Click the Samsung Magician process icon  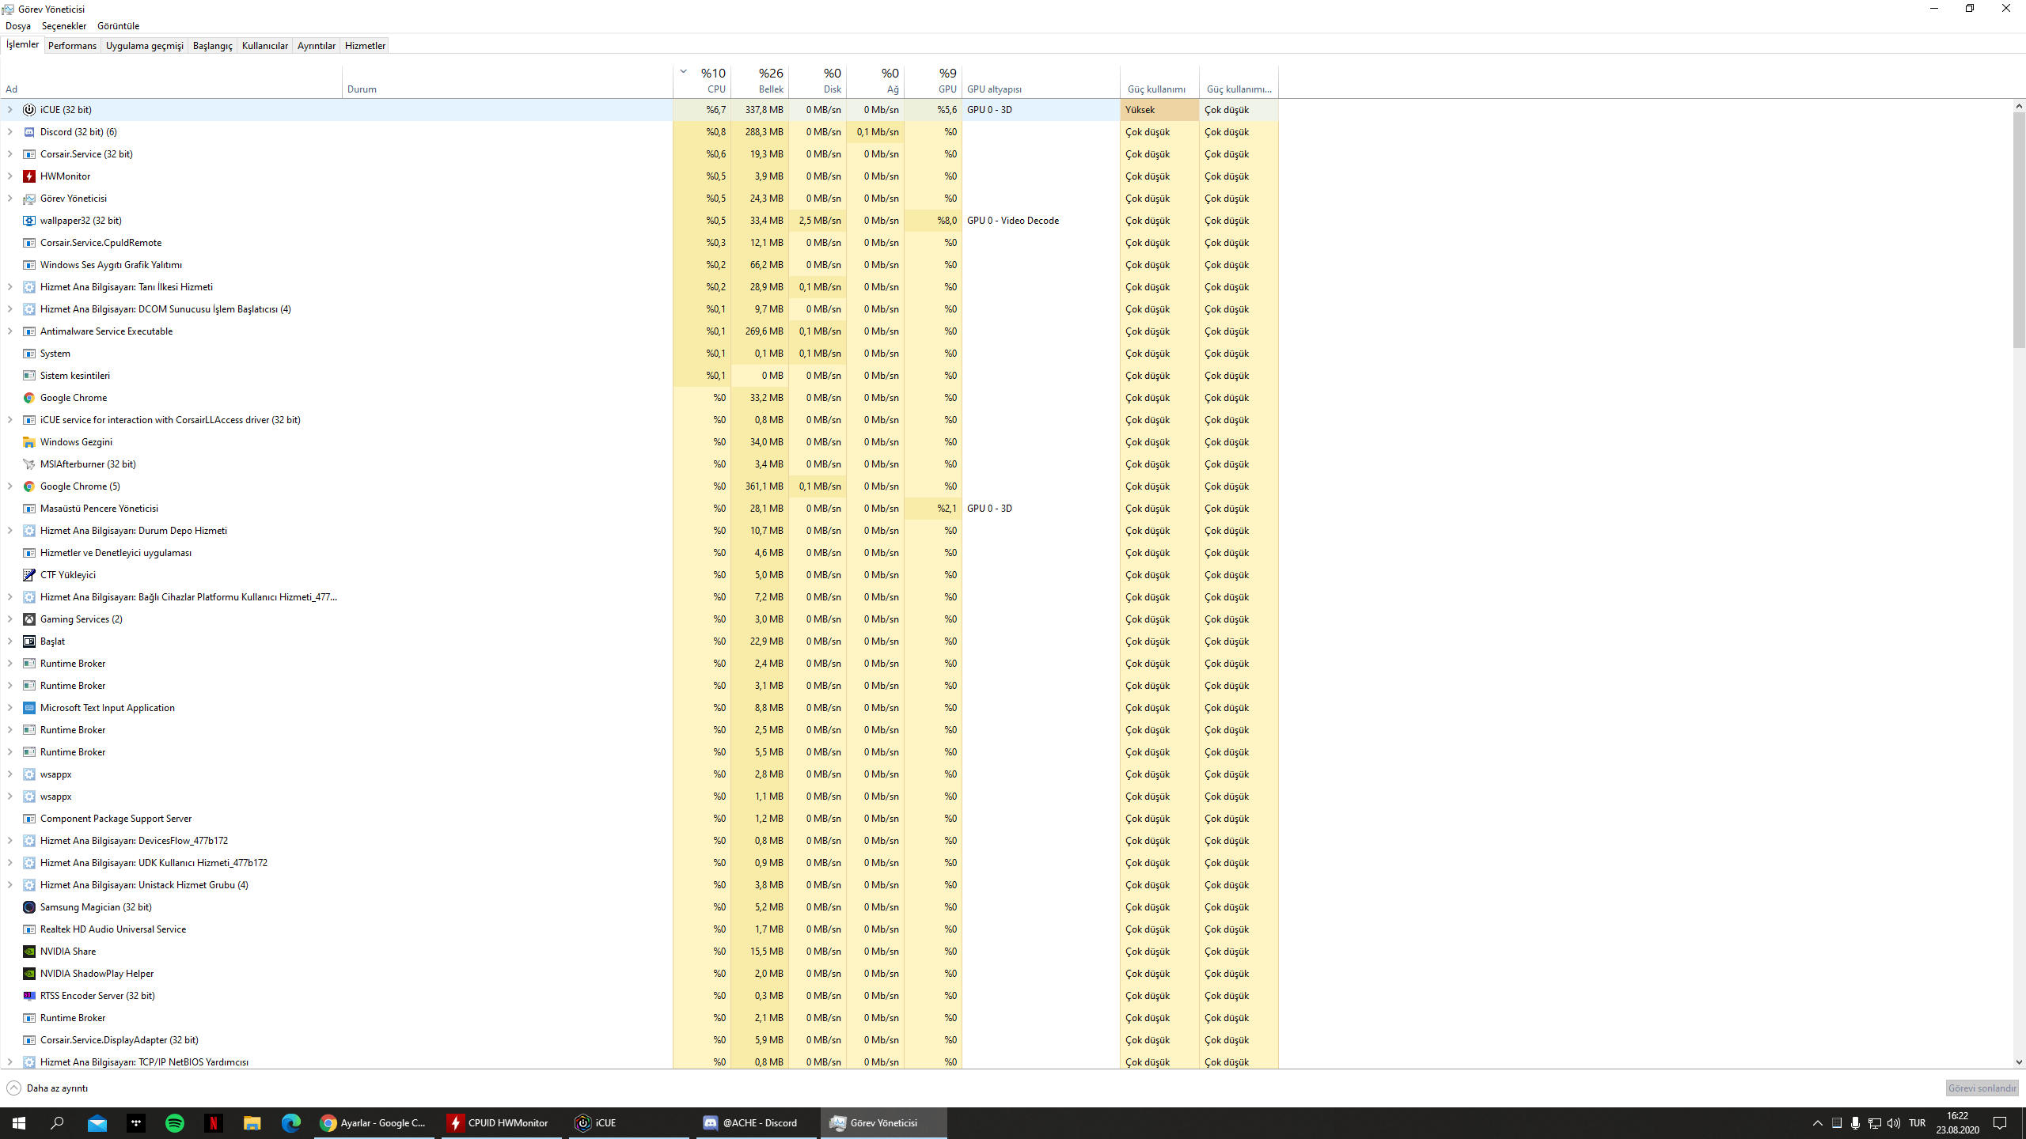pyautogui.click(x=29, y=907)
